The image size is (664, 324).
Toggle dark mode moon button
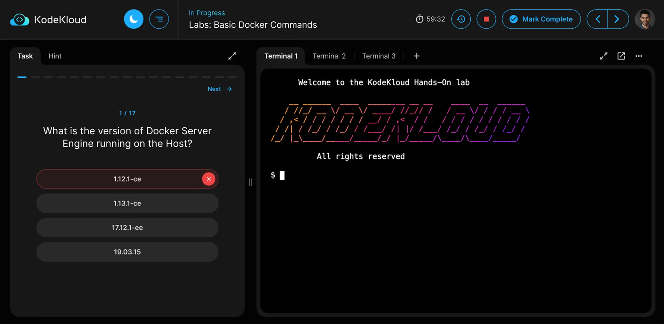tap(134, 19)
